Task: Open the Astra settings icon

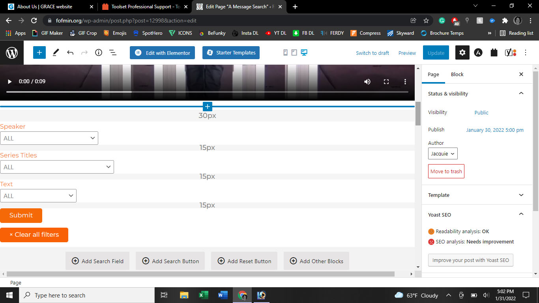Action: point(478,52)
